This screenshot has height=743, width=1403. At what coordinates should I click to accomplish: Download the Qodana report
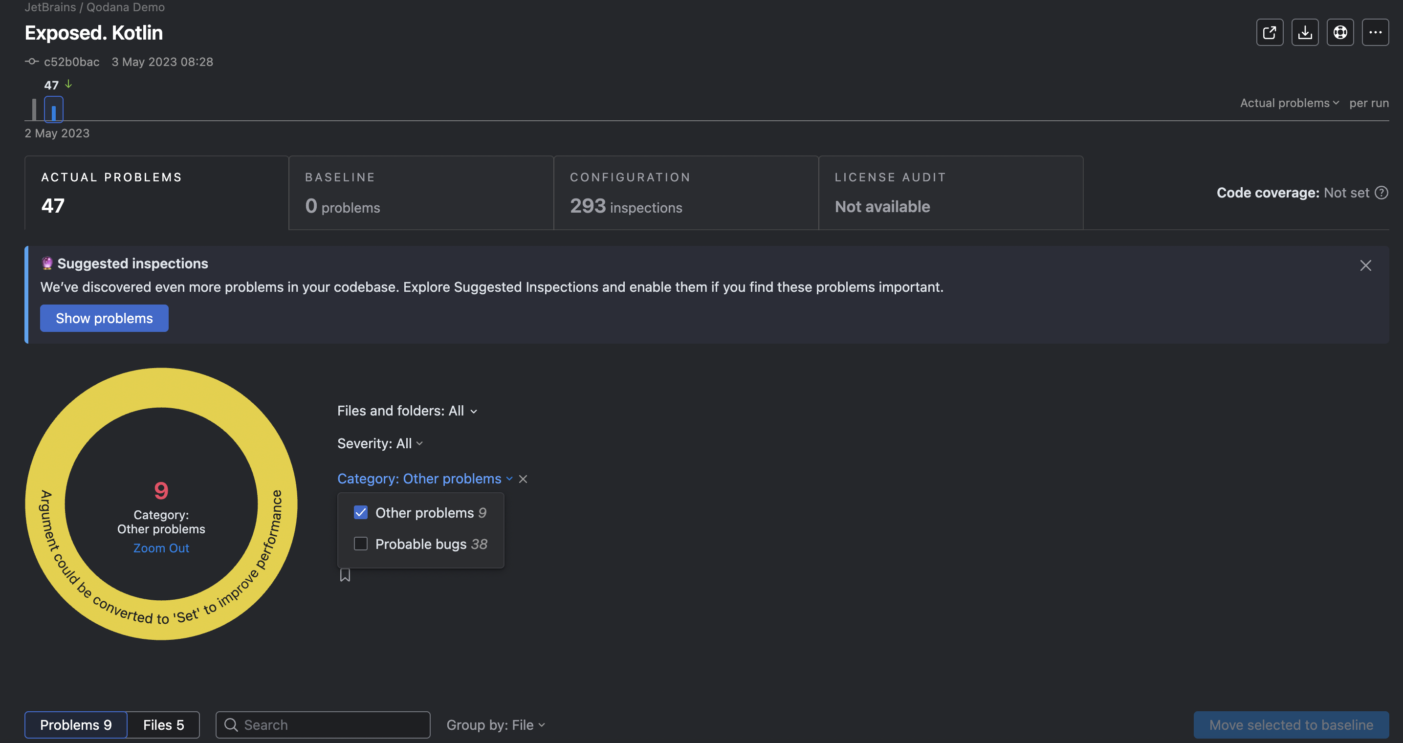click(x=1305, y=32)
